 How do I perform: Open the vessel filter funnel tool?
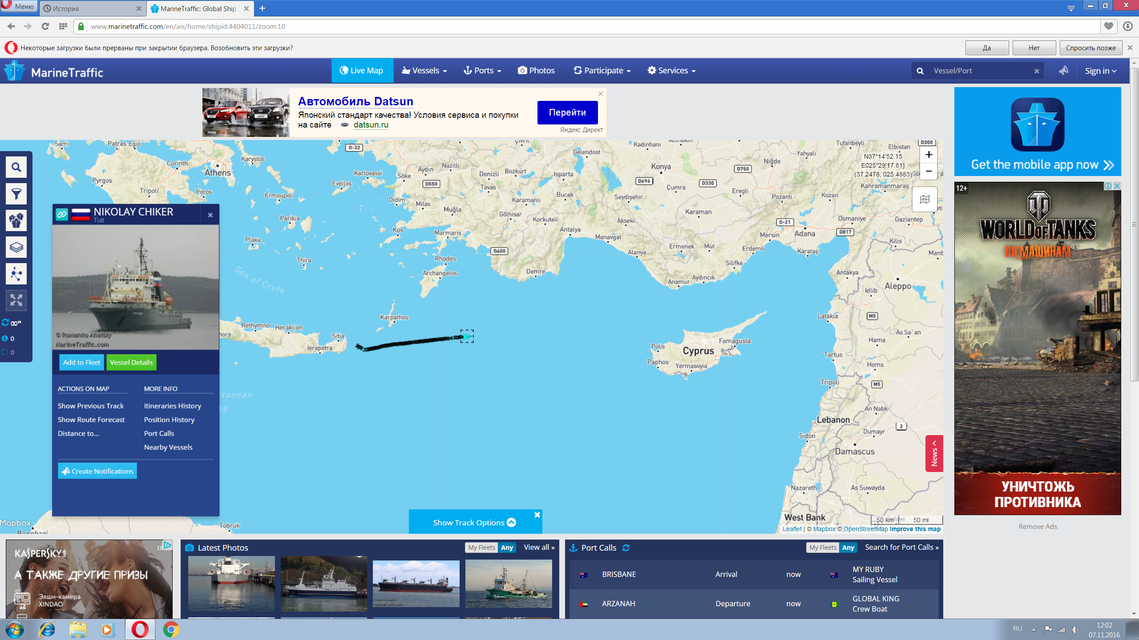(x=16, y=194)
